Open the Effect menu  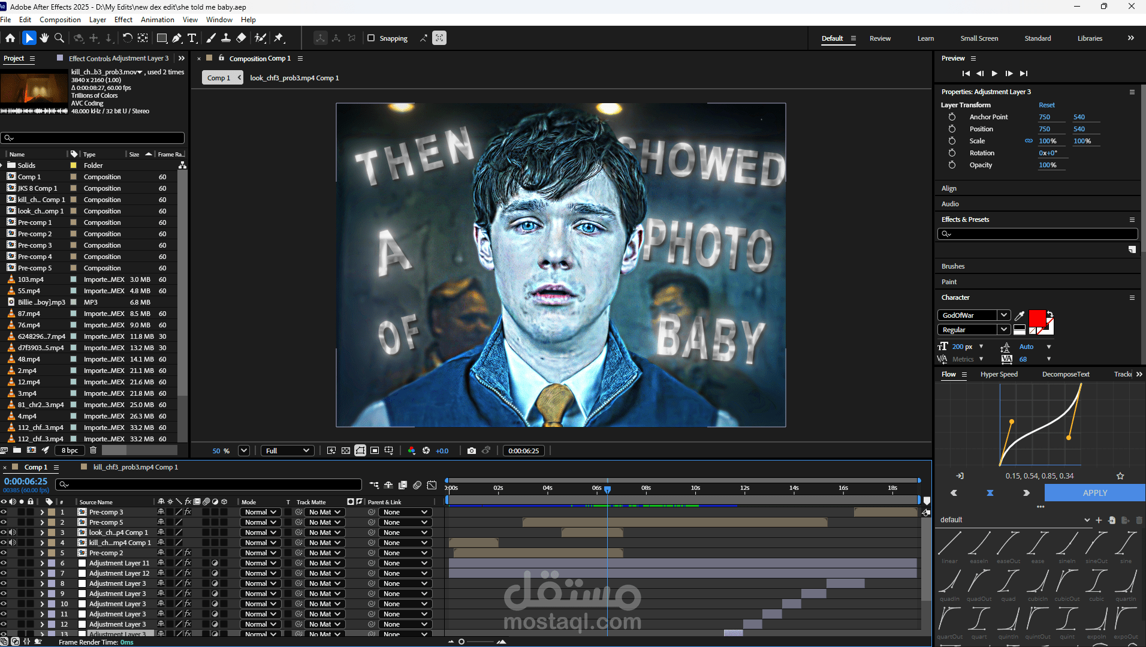pyautogui.click(x=123, y=20)
